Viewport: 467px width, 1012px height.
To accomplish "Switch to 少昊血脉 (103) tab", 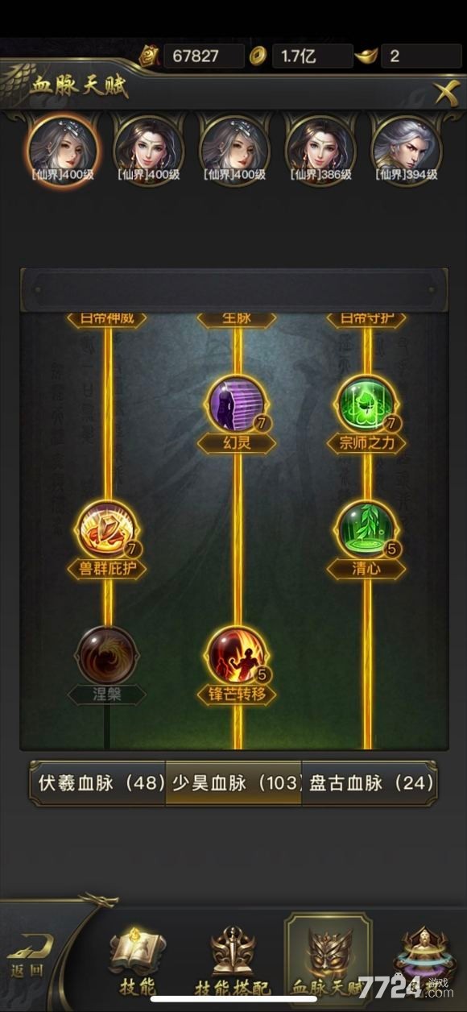I will tap(234, 782).
